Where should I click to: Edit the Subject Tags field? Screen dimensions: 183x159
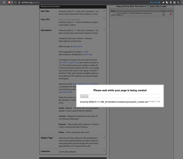click(79, 142)
